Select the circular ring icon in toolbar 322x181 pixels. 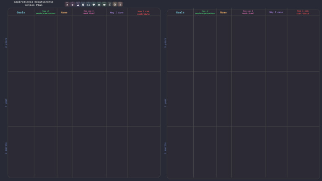[115, 4]
